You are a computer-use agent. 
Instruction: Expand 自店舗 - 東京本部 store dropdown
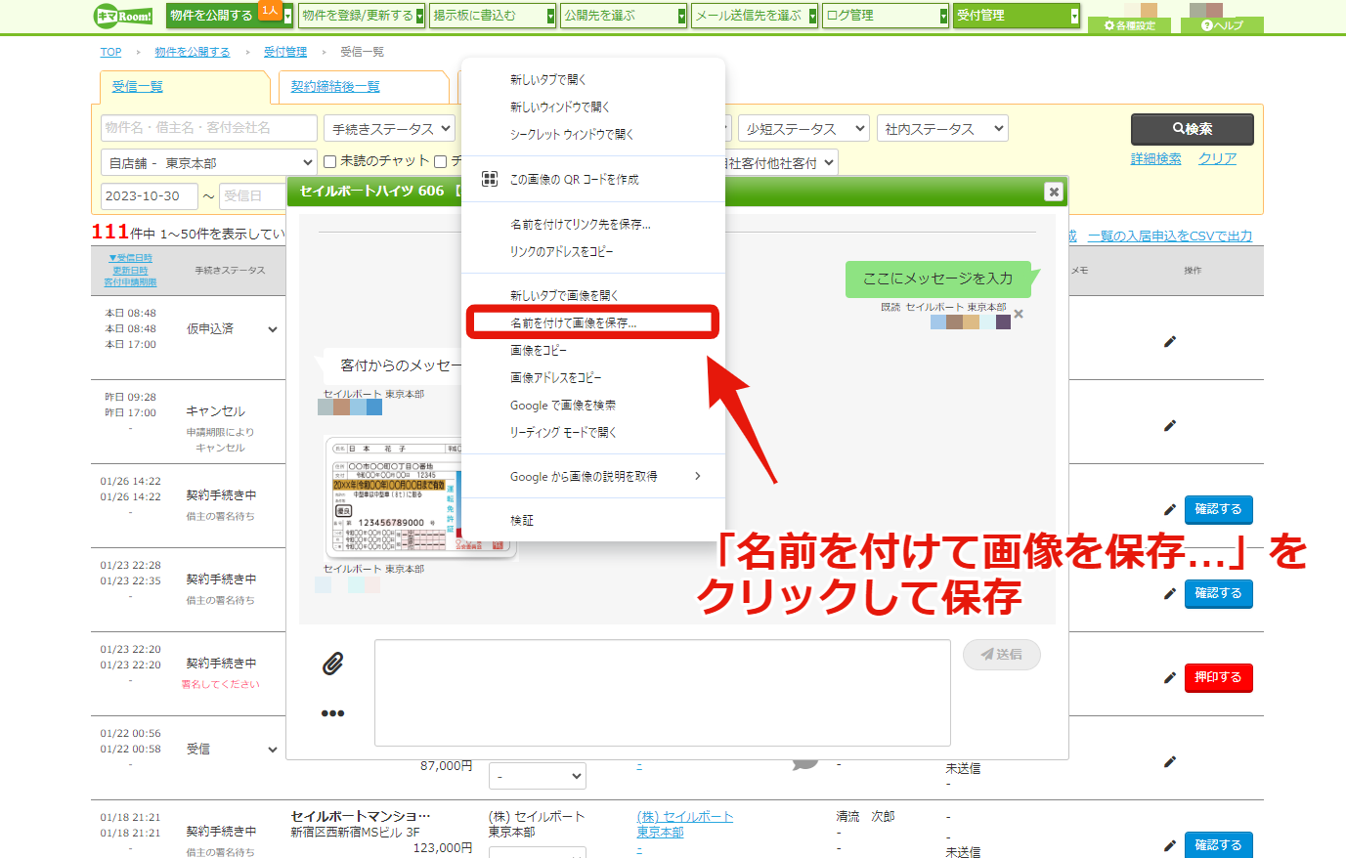tap(208, 162)
